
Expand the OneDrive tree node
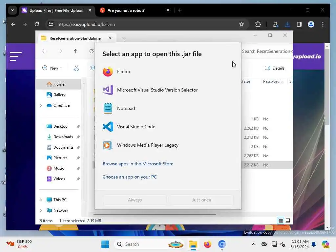pos(41,105)
